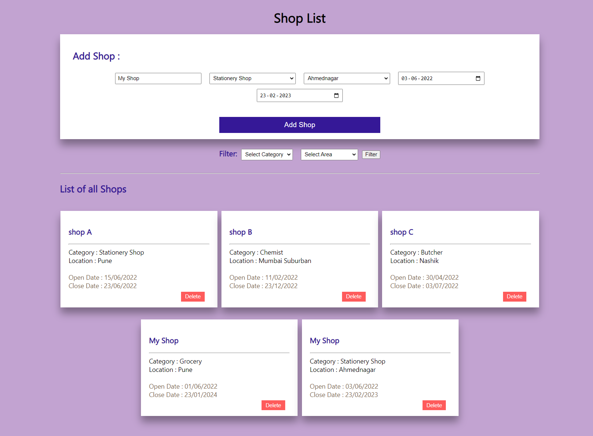Click Open Date : 01/06/2022 text

[183, 386]
